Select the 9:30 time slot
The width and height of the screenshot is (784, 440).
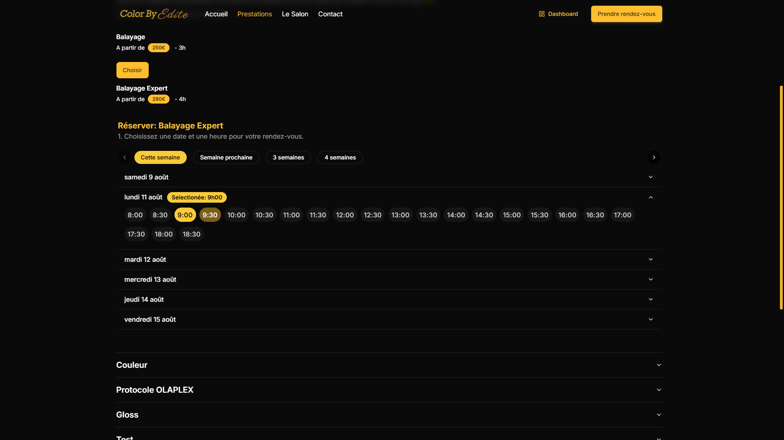(210, 215)
